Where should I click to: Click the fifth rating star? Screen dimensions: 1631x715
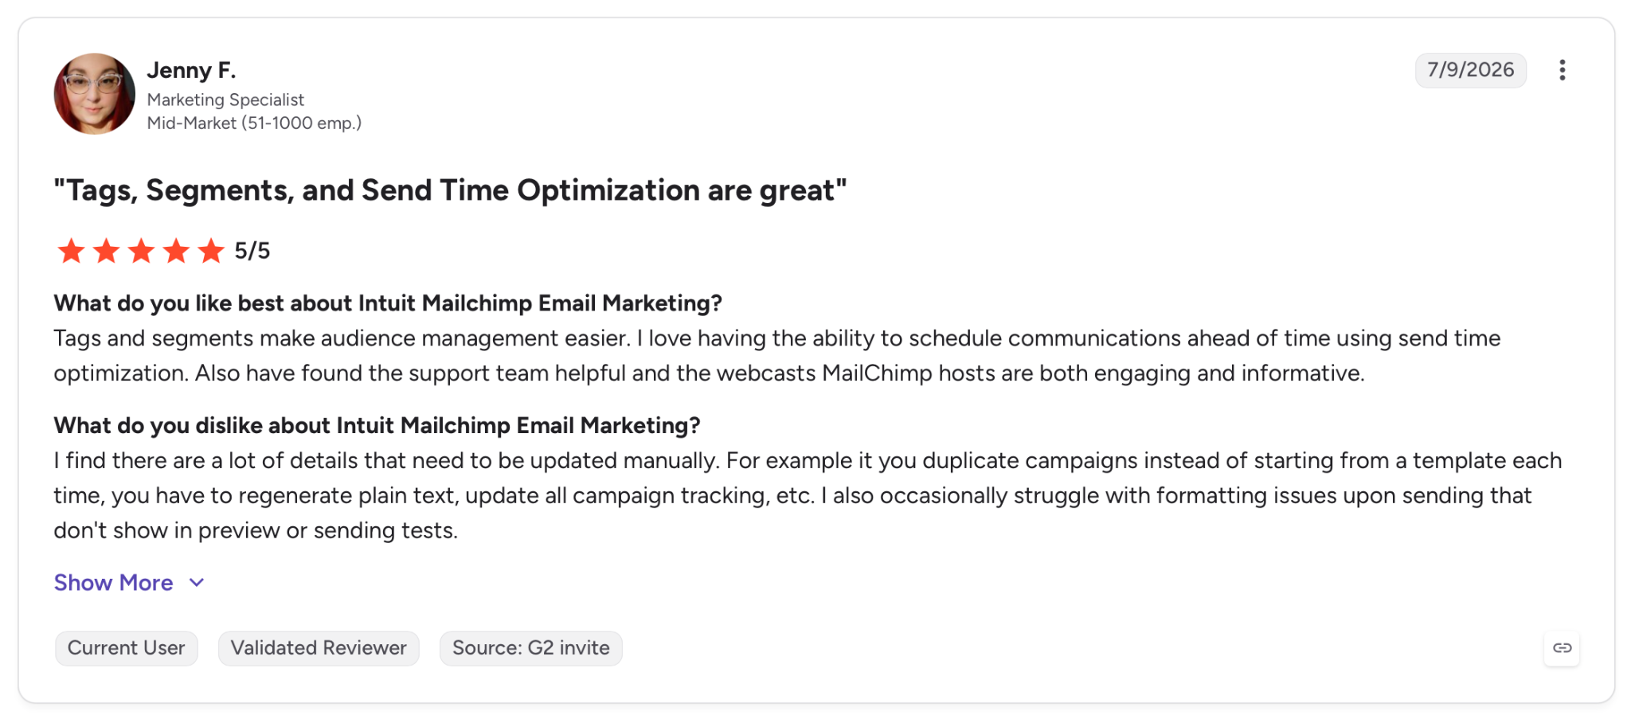click(x=211, y=251)
